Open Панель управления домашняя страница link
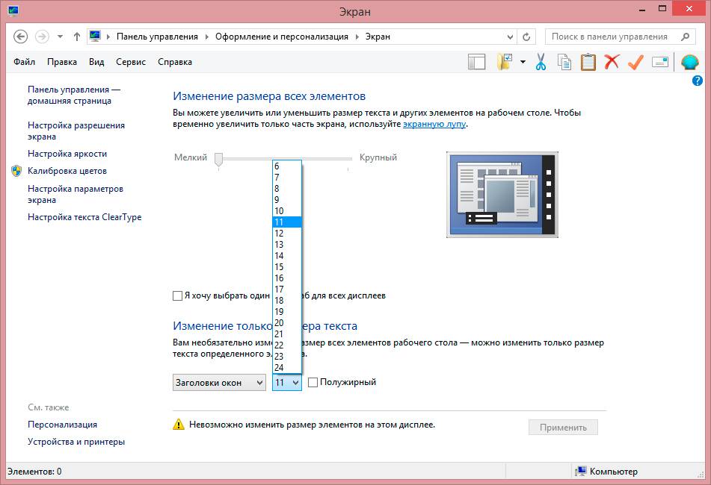Screen dimensions: 711x485 click(x=73, y=95)
